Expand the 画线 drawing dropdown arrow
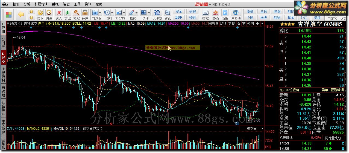349x153 pixels. (136, 13)
